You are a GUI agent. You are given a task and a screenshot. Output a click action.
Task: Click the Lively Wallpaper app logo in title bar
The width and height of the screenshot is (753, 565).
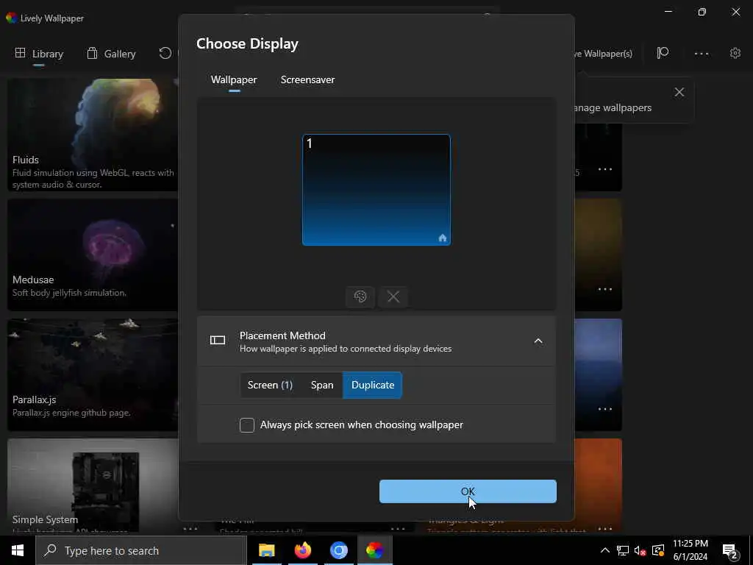tap(12, 18)
